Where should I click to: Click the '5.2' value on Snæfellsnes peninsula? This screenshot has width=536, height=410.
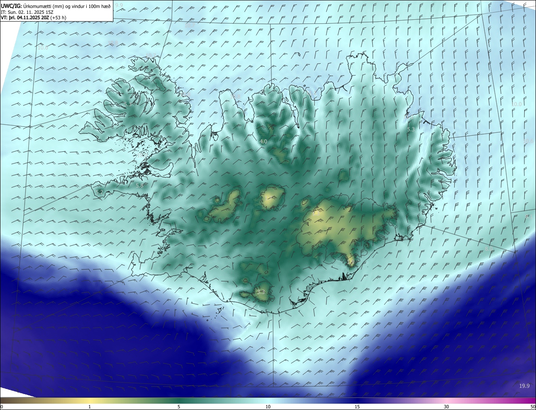point(99,192)
